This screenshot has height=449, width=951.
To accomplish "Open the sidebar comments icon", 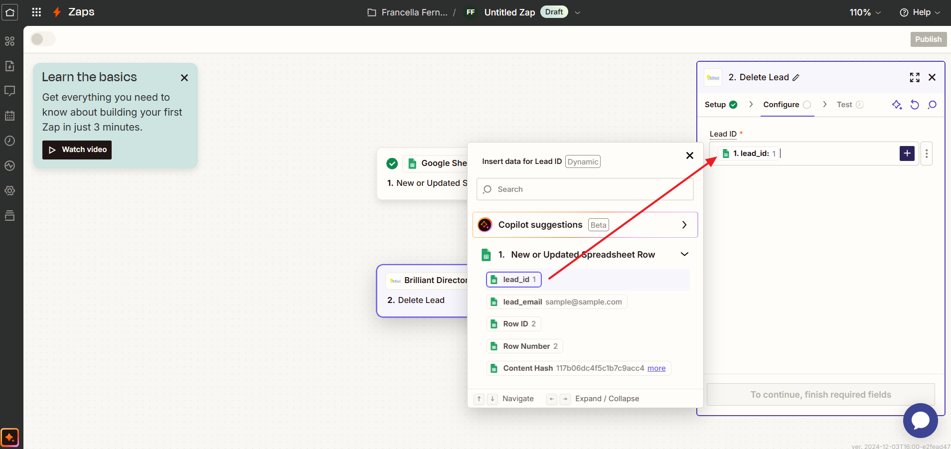I will click(x=10, y=91).
